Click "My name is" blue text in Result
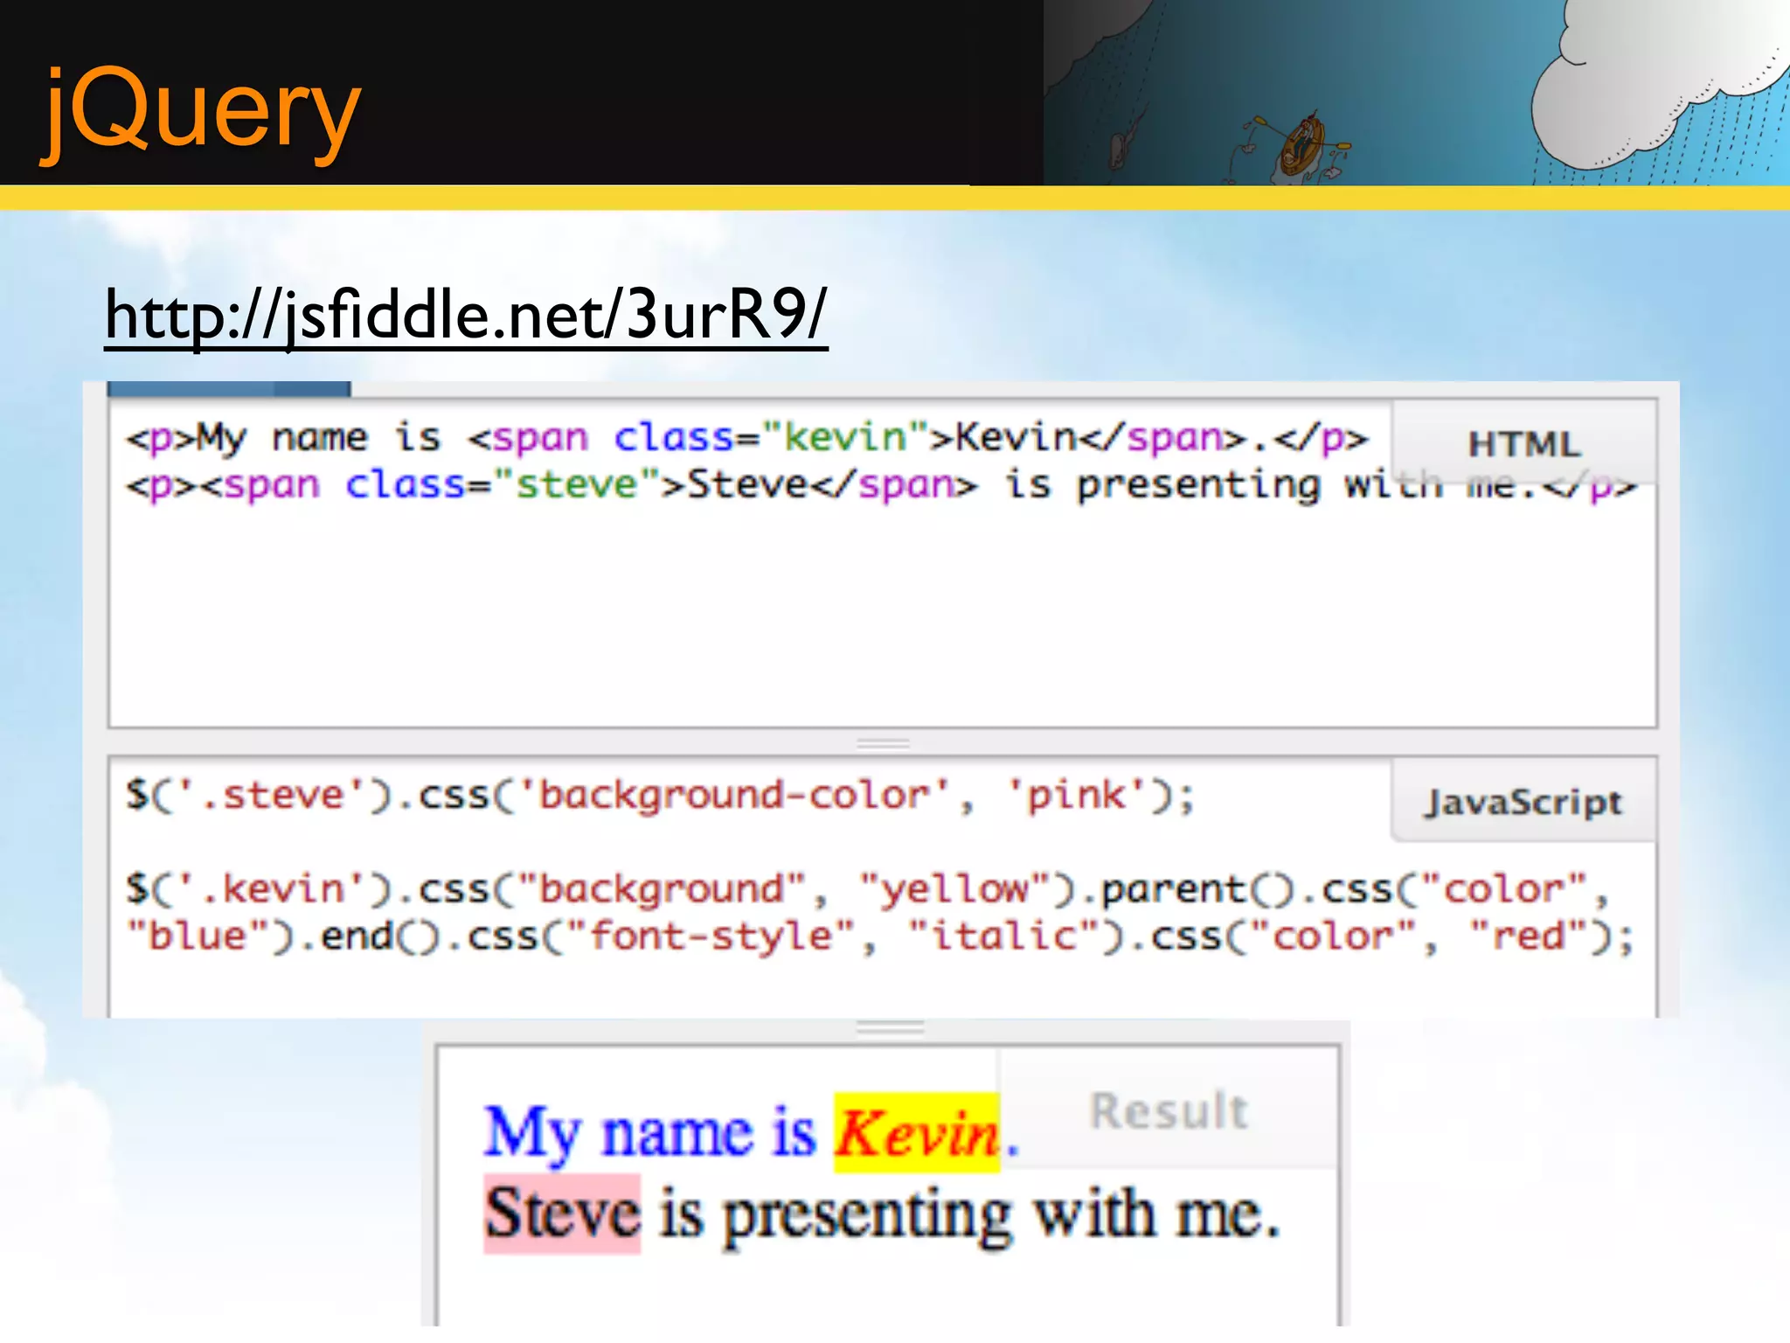Screen dimensions: 1790x1343 pyautogui.click(x=649, y=1134)
